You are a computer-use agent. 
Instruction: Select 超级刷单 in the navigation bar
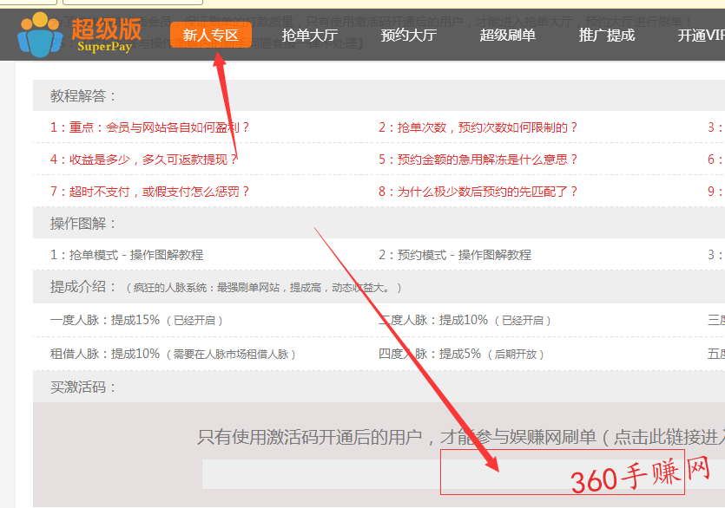pos(508,36)
